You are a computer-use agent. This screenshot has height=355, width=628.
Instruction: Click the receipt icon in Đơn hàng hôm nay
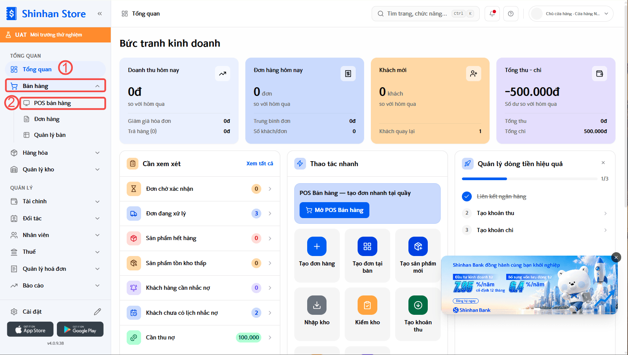(x=348, y=74)
